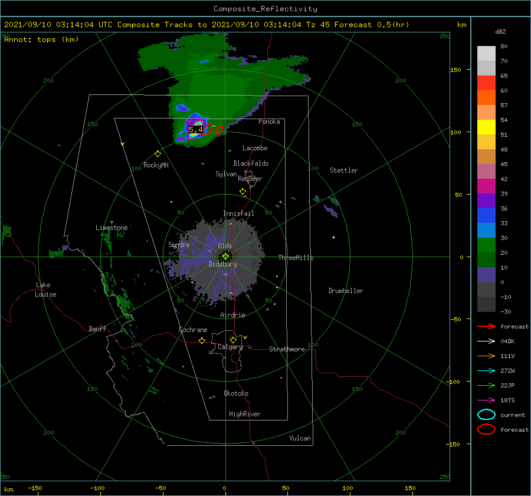Click the light gray 70-80 dBZ swatch
The height and width of the screenshot is (496, 531).
click(486, 54)
